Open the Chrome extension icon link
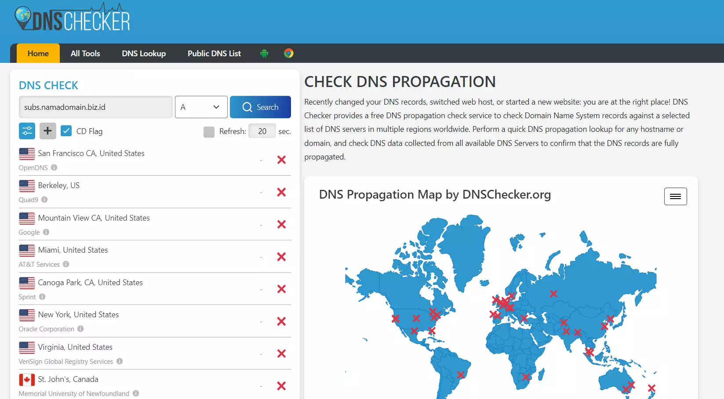724x399 pixels. [289, 53]
